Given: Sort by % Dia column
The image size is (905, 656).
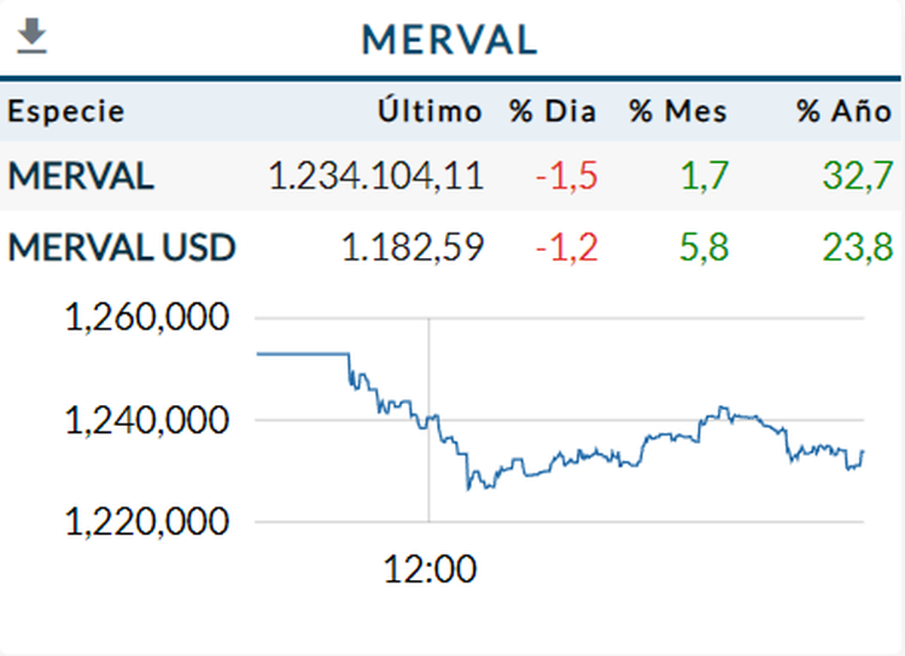Looking at the screenshot, I should coord(553,112).
